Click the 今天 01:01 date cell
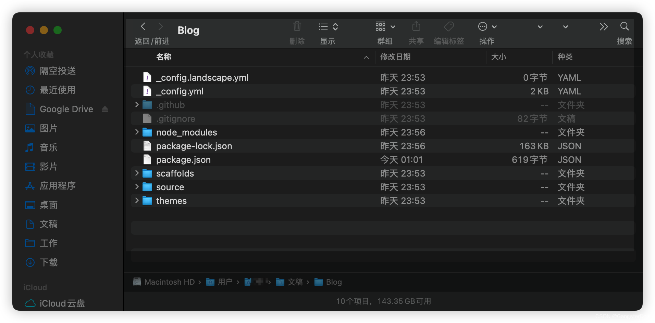This screenshot has height=323, width=655. pos(401,160)
